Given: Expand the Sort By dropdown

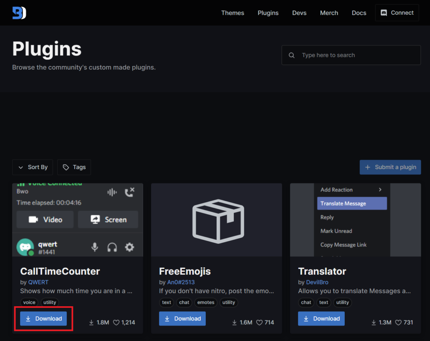Looking at the screenshot, I should tap(33, 167).
